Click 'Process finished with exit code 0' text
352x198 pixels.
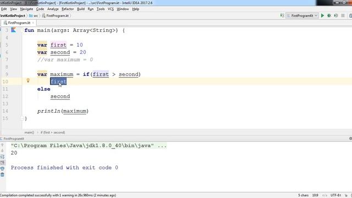[x=64, y=168]
